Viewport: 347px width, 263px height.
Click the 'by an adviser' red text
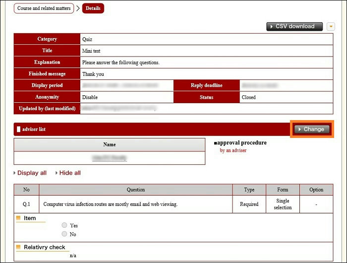(x=233, y=150)
